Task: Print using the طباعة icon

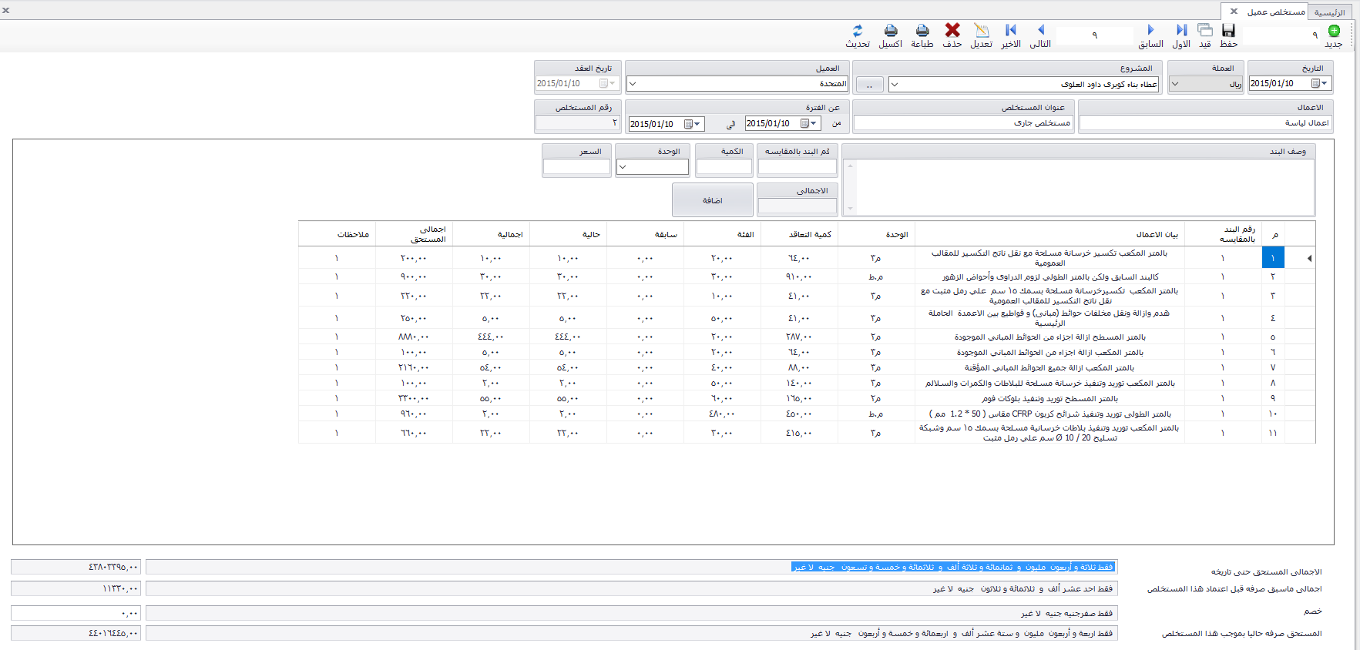Action: (x=922, y=32)
